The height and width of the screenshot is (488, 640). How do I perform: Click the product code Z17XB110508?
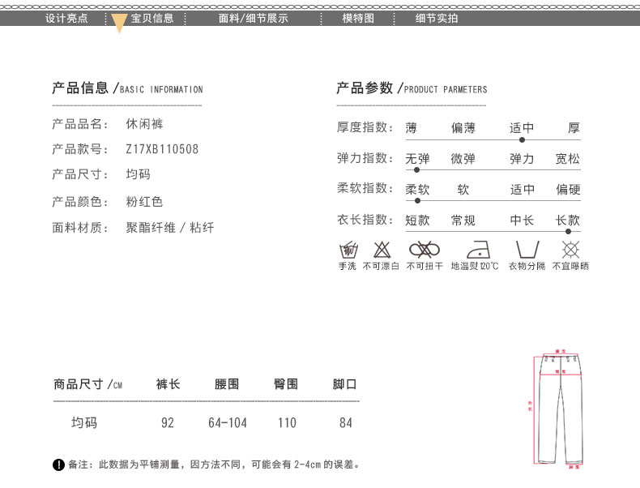point(162,149)
